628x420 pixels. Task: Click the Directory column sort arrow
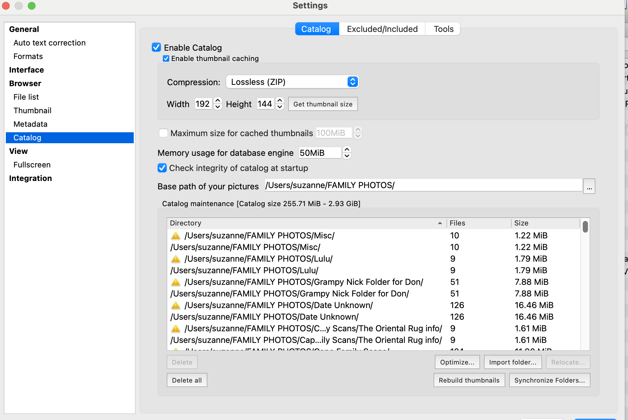click(440, 223)
